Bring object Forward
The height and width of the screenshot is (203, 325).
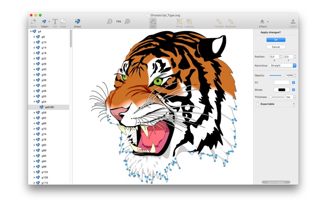(219, 22)
